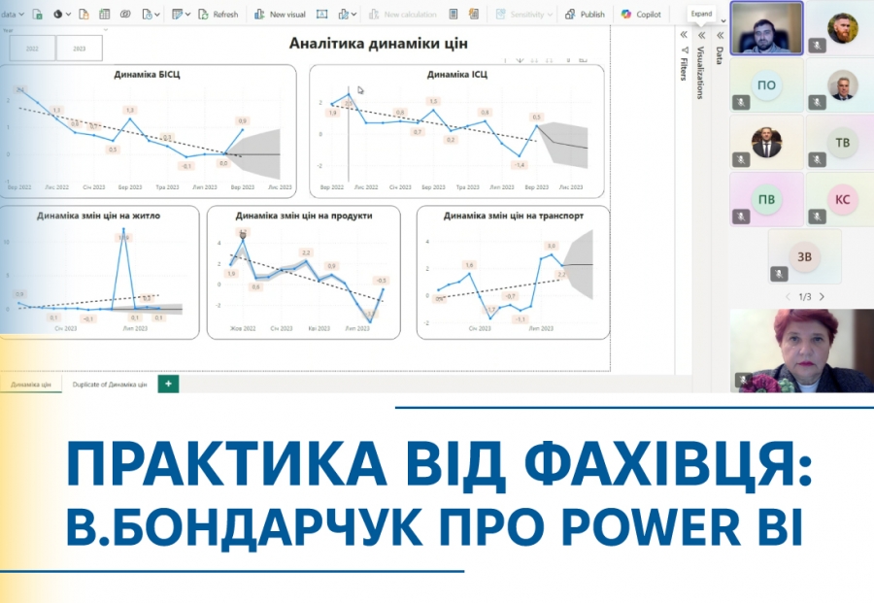Screen dimensions: 874x603
Task: Add a new report page
Action: click(x=168, y=384)
